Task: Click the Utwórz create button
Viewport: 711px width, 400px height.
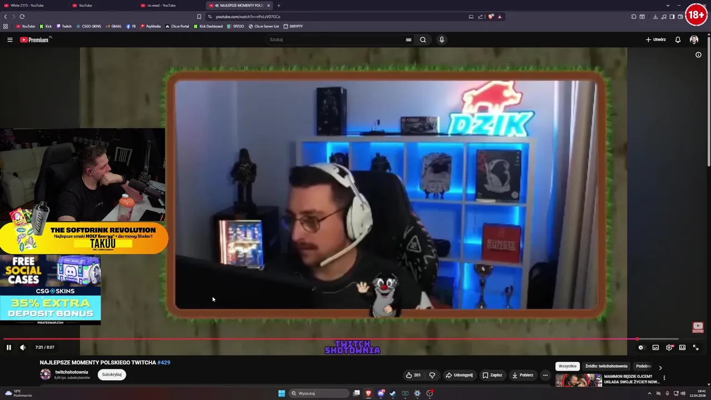Action: point(655,39)
